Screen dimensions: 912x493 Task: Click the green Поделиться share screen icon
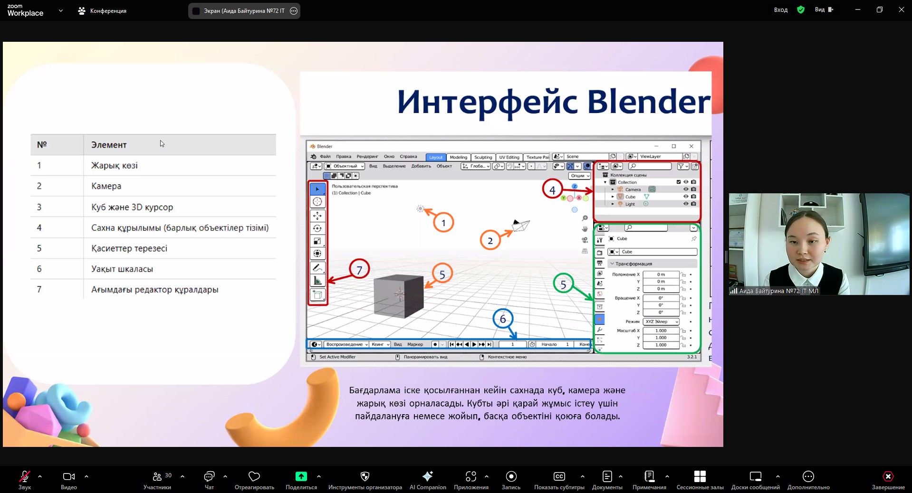[301, 476]
